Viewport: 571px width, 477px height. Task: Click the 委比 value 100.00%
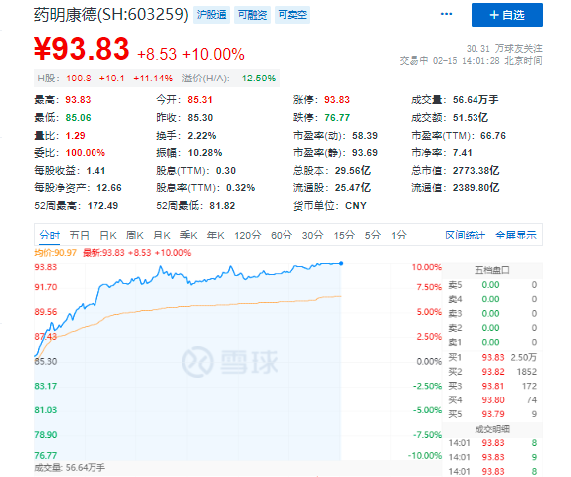(x=86, y=153)
